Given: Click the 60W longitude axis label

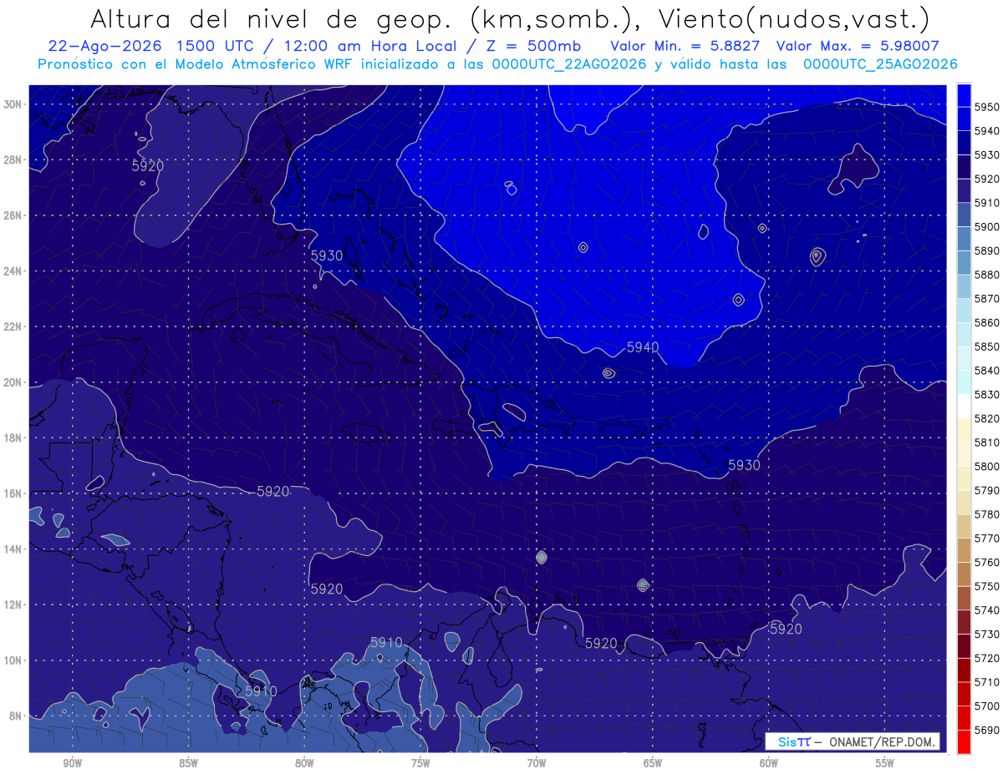Looking at the screenshot, I should (x=769, y=763).
